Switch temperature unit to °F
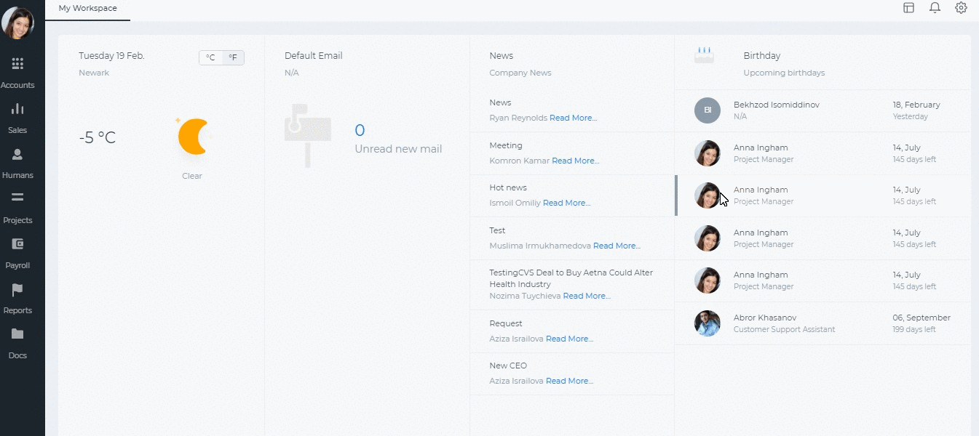 pos(233,57)
